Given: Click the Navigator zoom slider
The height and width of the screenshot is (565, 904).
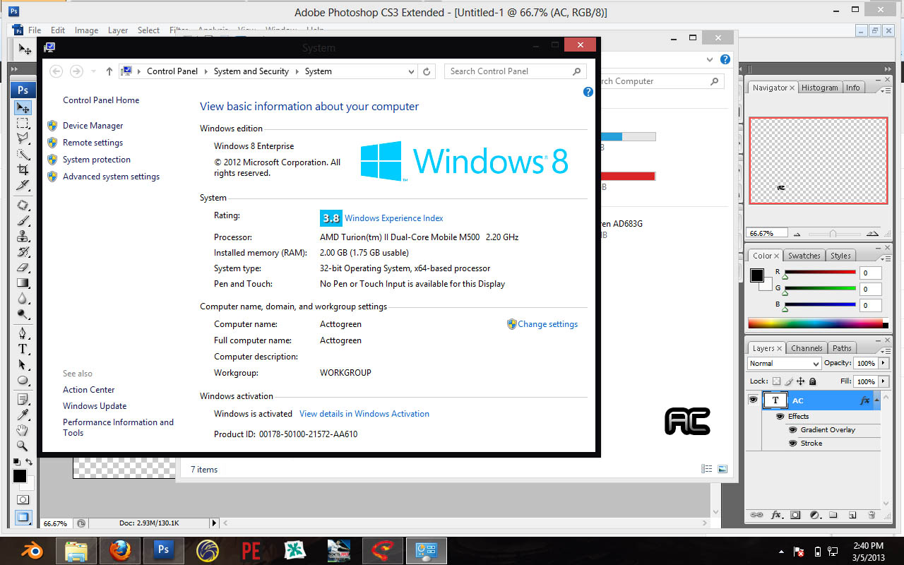Looking at the screenshot, I should click(x=833, y=234).
